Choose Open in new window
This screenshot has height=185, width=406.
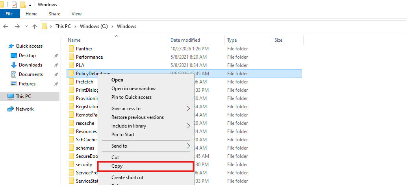(146, 89)
